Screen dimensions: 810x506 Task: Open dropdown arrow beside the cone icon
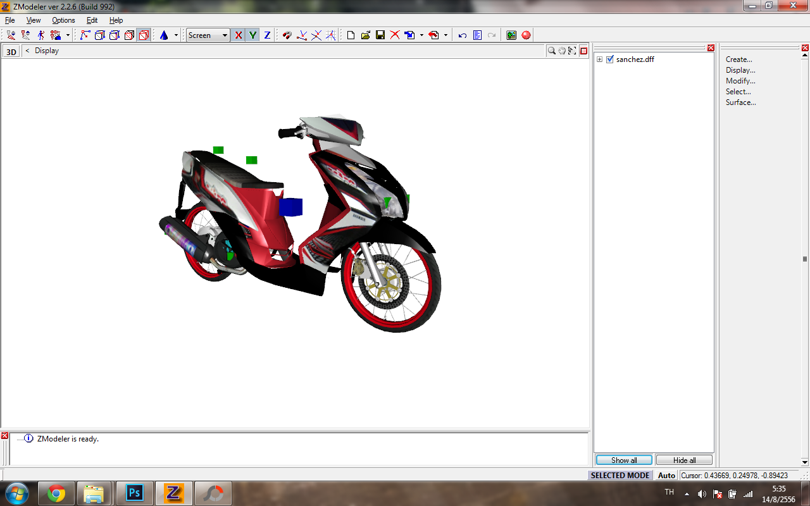coord(176,35)
